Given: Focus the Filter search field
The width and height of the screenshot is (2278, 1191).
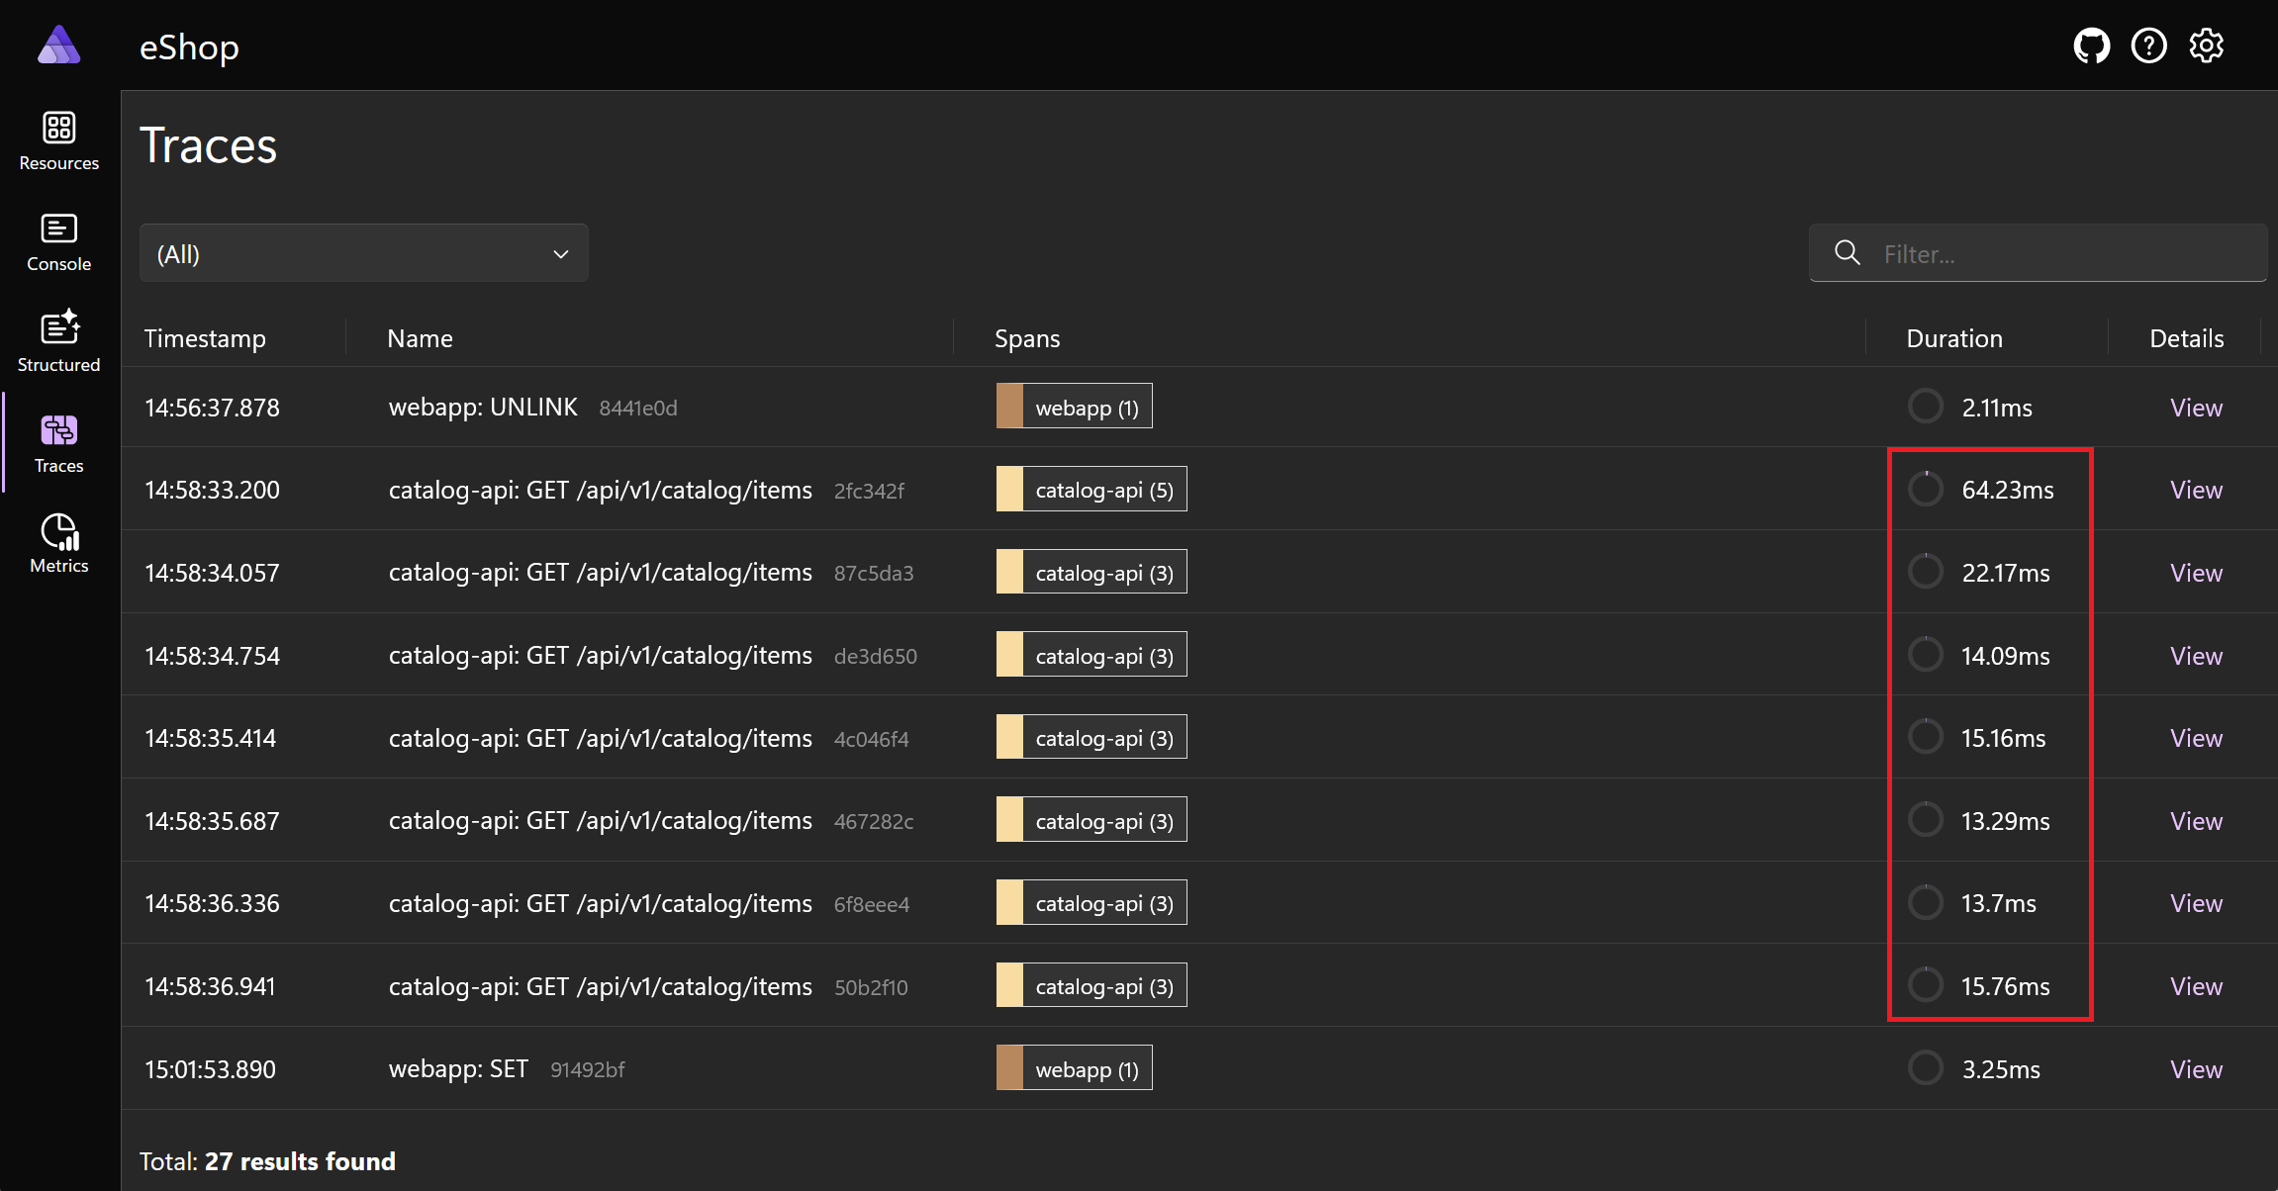Looking at the screenshot, I should [x=2038, y=253].
